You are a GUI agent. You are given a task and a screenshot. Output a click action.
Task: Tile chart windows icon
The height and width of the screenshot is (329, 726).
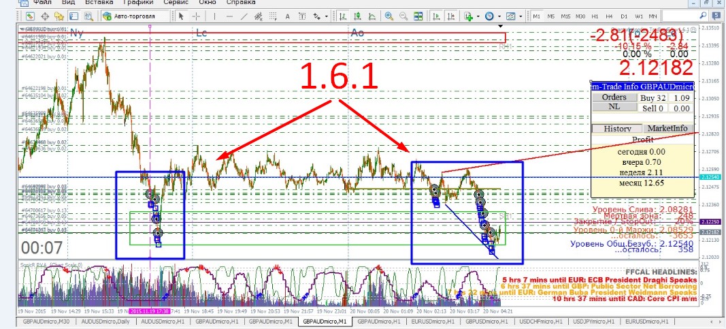[418, 16]
